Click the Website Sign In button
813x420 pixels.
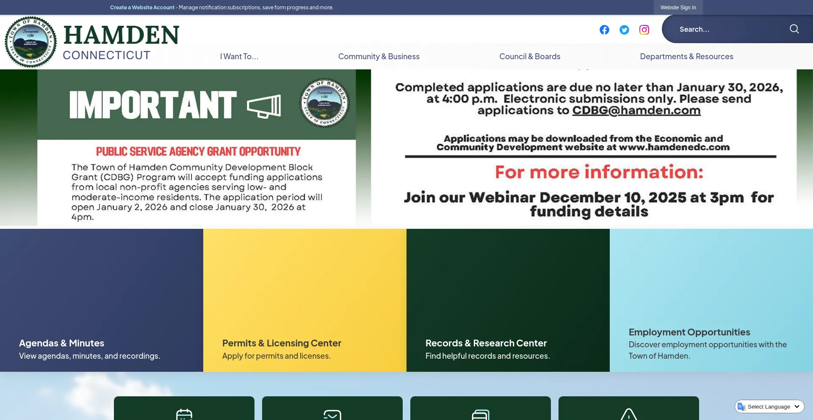tap(678, 7)
